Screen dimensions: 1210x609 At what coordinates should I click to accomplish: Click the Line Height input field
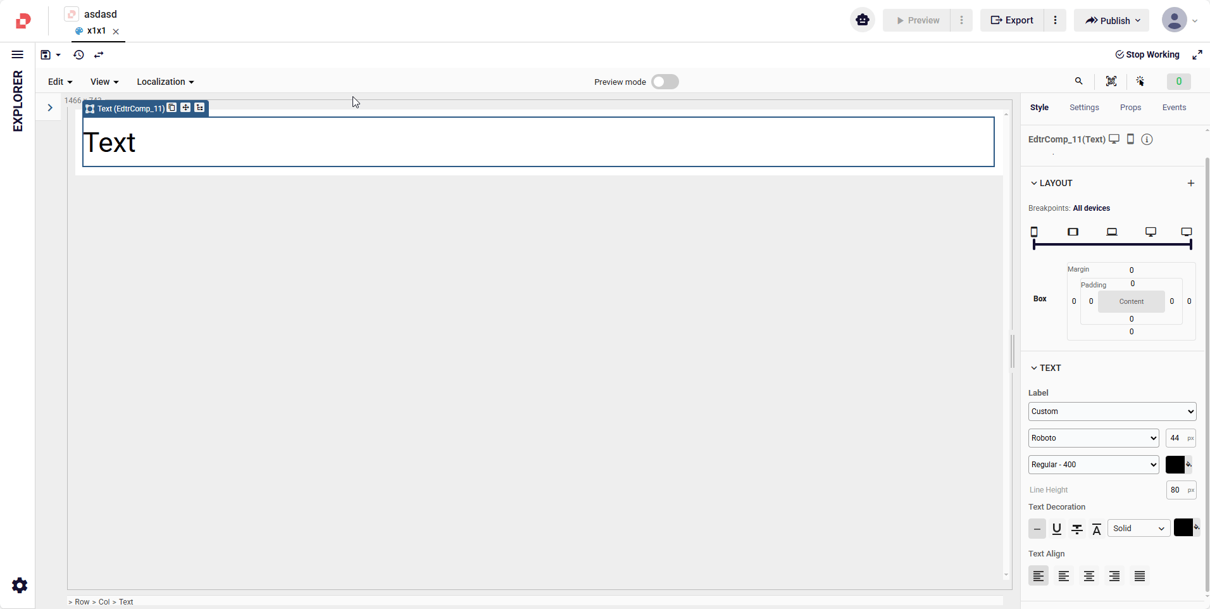[x=1175, y=490]
